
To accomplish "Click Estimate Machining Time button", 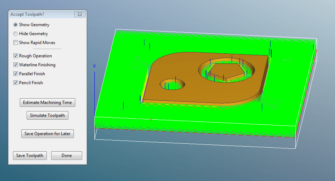I will (x=48, y=103).
